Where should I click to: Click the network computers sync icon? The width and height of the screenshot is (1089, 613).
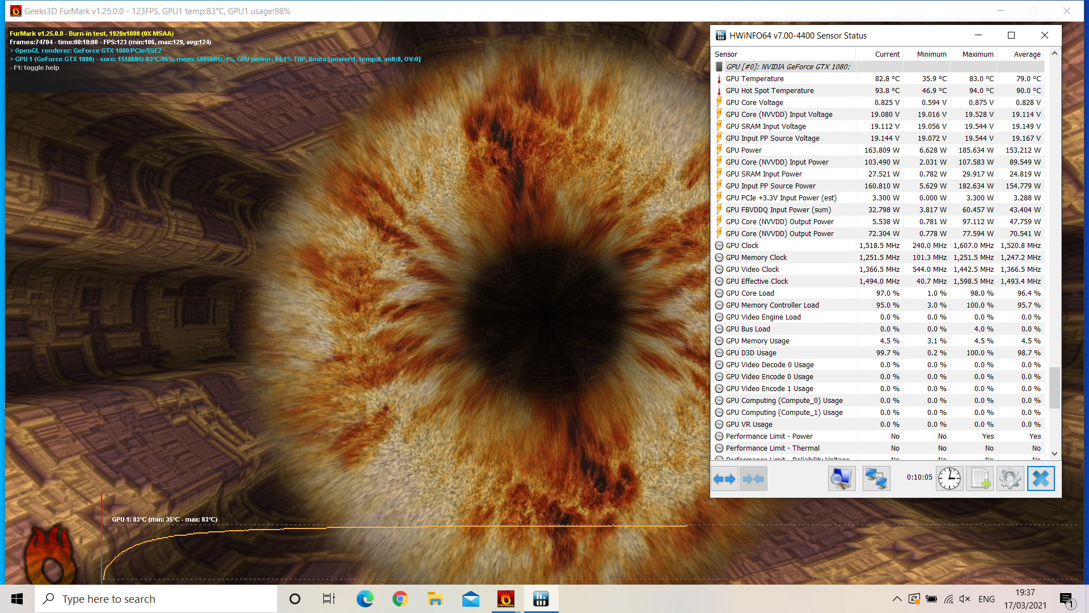(x=876, y=479)
